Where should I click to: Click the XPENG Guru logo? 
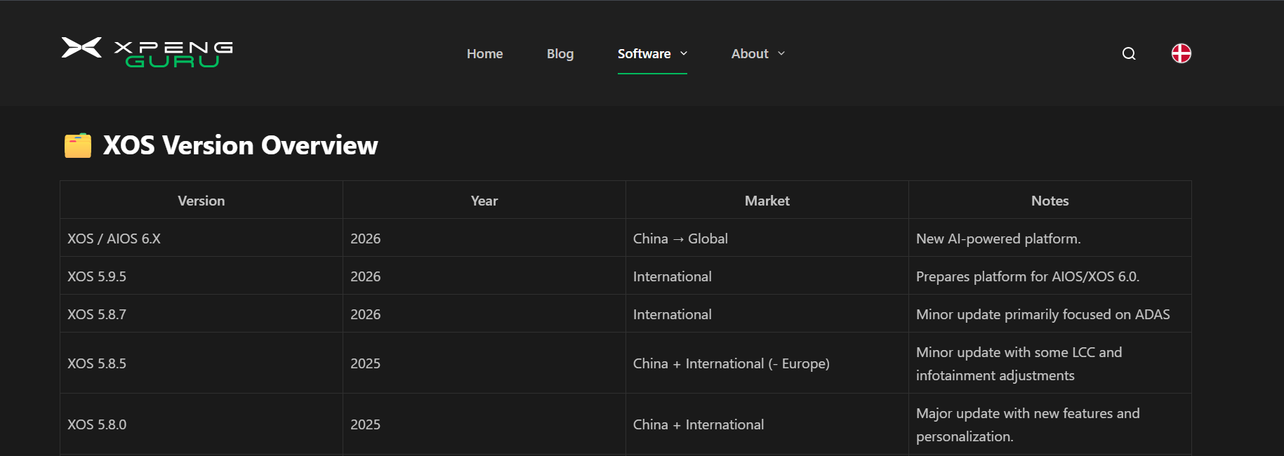147,53
